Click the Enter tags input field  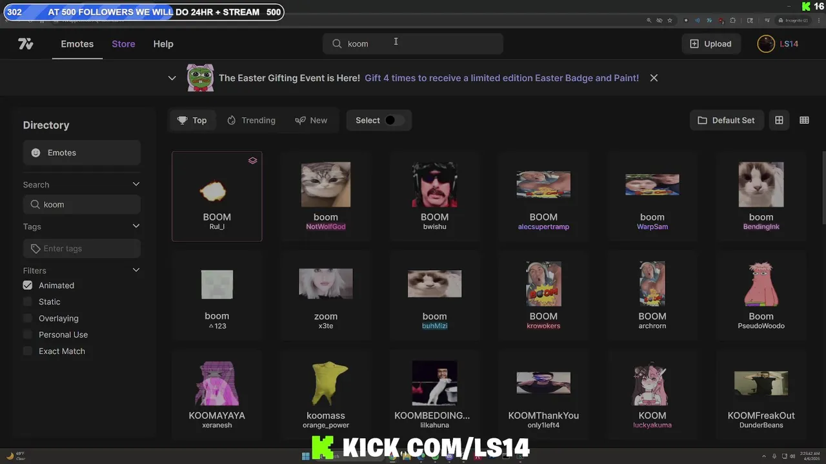[x=82, y=249]
